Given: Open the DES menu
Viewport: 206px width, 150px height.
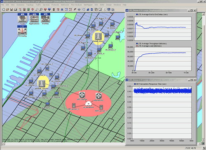Looking at the screenshot, I should tap(96, 5).
